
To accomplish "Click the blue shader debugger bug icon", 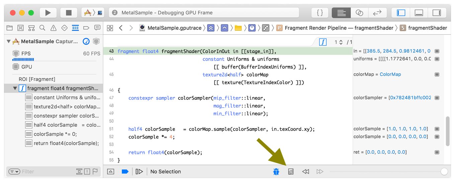I will tap(276, 172).
